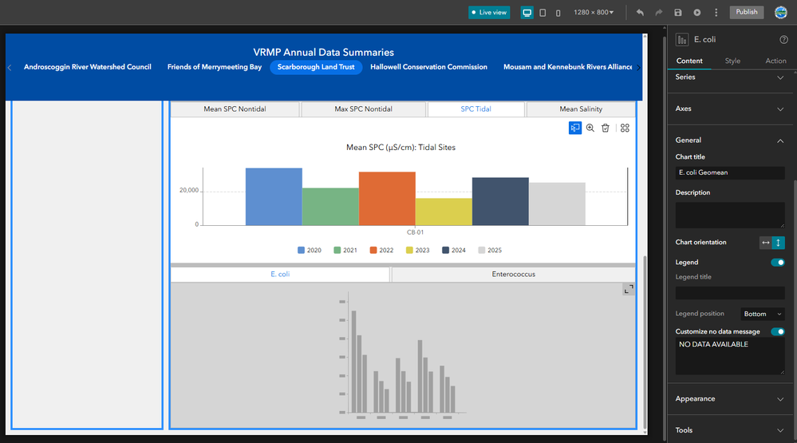Open the Mean Salinity tab

pyautogui.click(x=581, y=109)
